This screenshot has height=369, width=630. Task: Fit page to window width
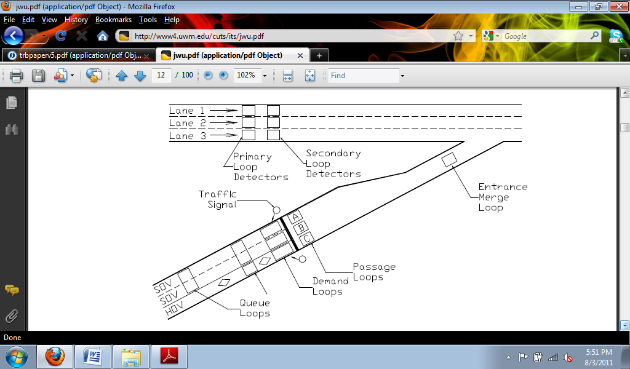coord(287,76)
